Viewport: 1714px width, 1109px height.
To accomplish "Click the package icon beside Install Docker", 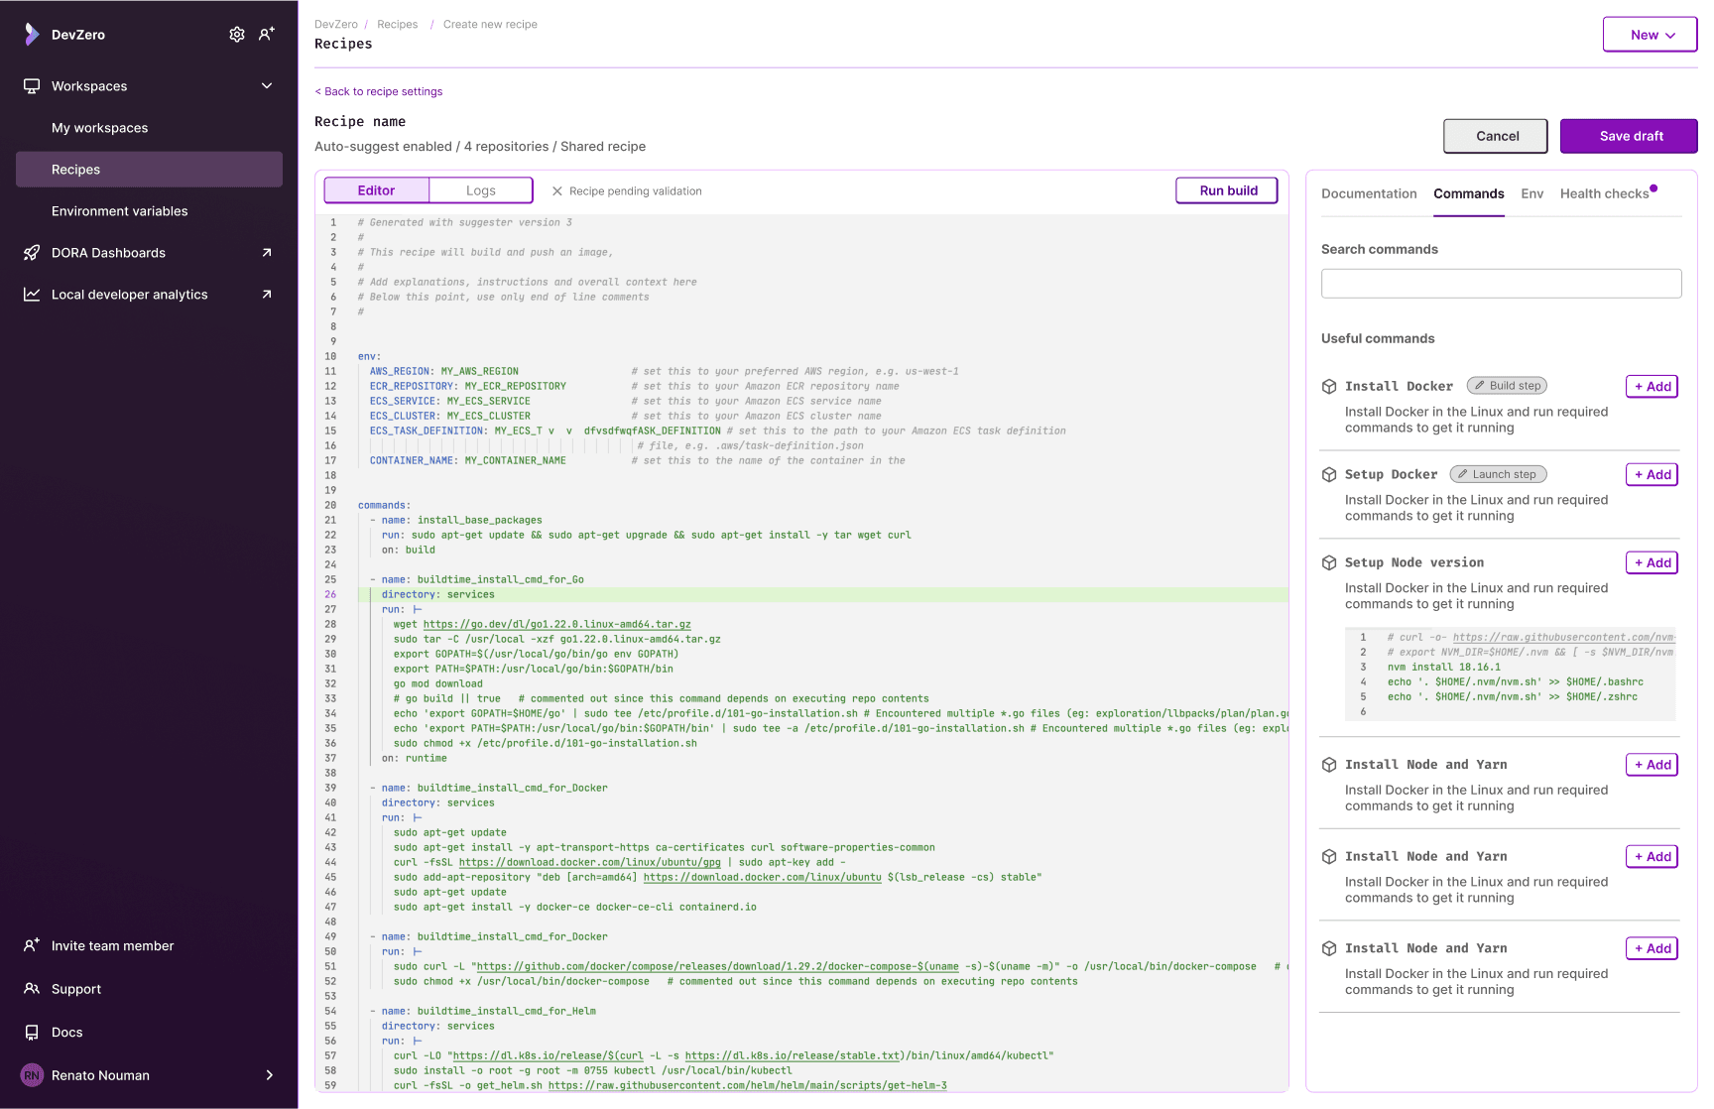I will click(1328, 386).
